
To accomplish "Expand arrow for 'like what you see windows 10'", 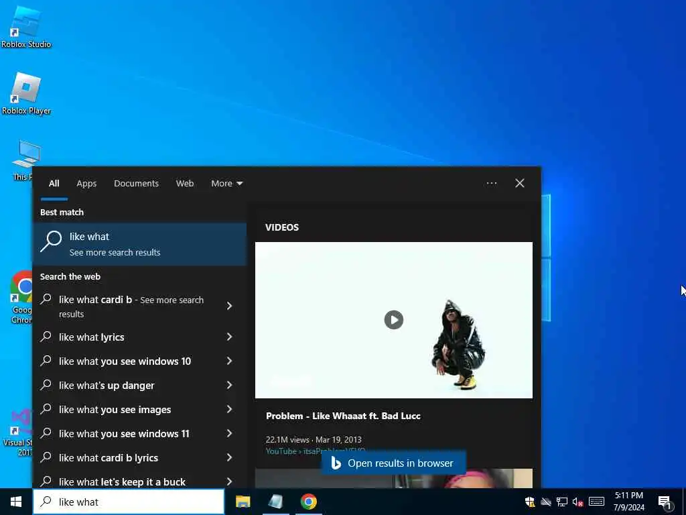I will [229, 361].
